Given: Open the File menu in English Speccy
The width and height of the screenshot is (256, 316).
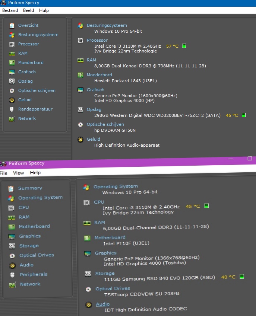Looking at the screenshot, I should (3, 173).
